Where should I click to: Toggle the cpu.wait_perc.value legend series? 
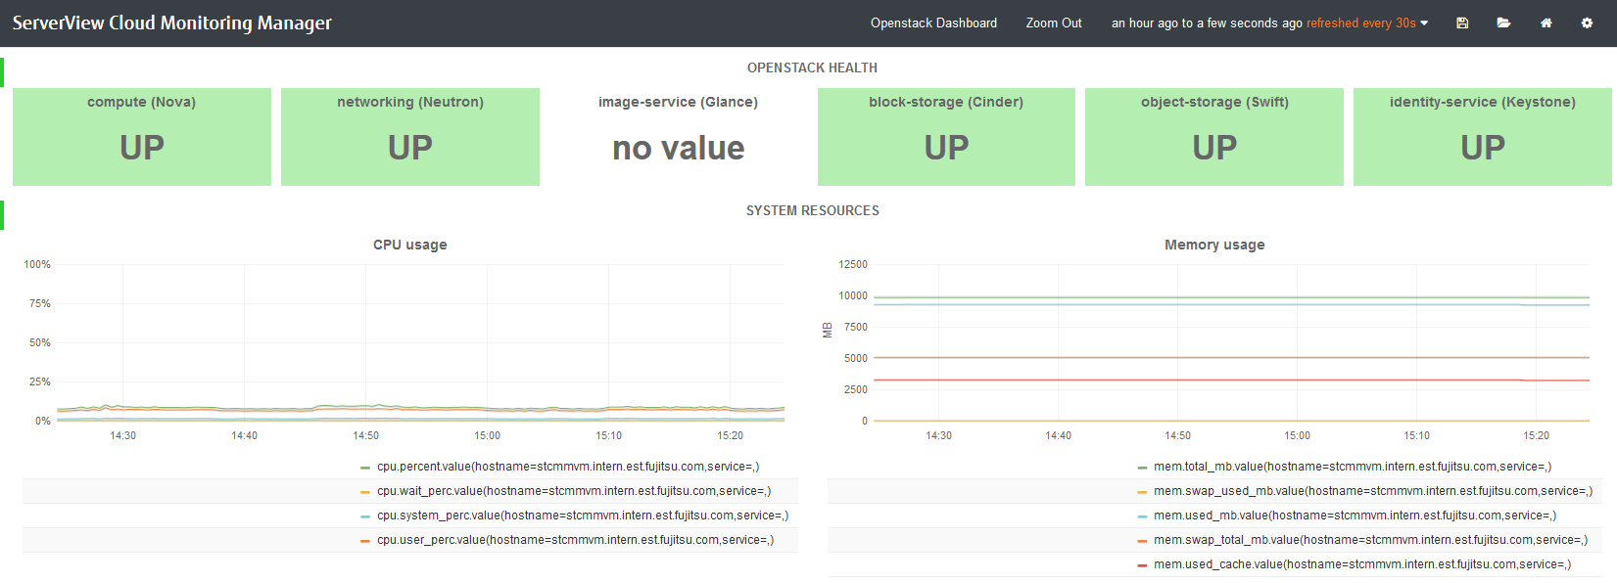coord(573,491)
